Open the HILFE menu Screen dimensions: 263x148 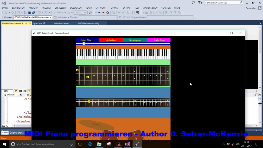tap(177, 8)
